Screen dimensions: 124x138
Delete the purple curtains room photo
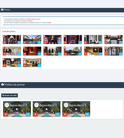click(x=65, y=42)
